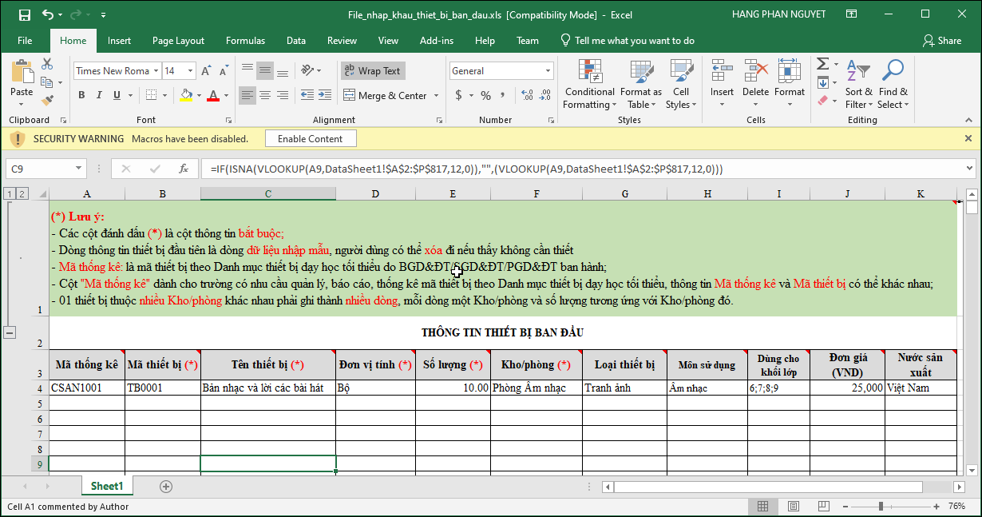
Task: Toggle Bold formatting
Action: click(81, 96)
